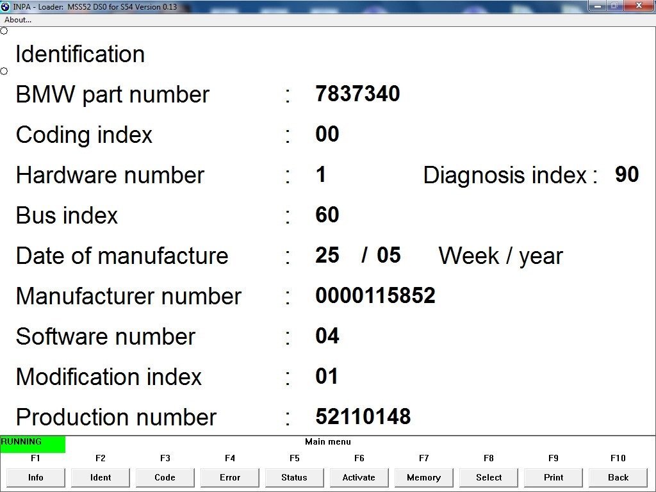Click the F2 Ident button
The height and width of the screenshot is (492, 656).
pos(101,477)
